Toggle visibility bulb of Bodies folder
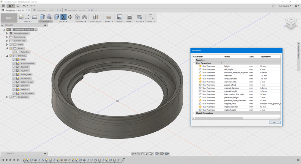 point(11,48)
